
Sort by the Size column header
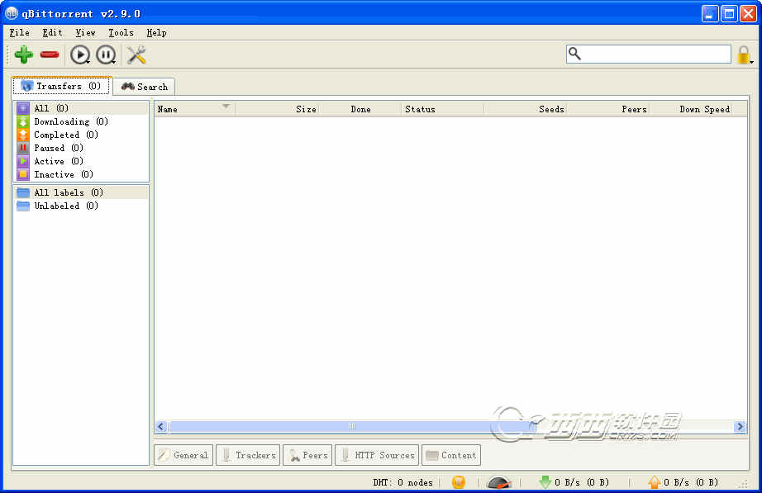pyautogui.click(x=277, y=109)
